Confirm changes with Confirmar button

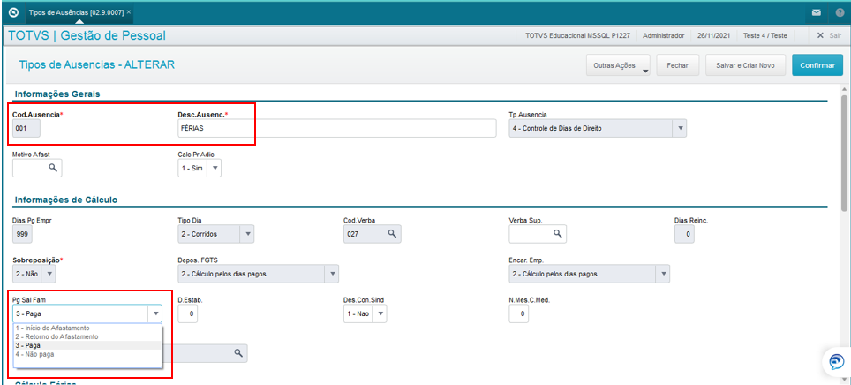pyautogui.click(x=817, y=65)
